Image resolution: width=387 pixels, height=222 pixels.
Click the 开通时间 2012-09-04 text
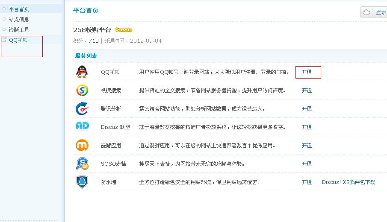[133, 41]
